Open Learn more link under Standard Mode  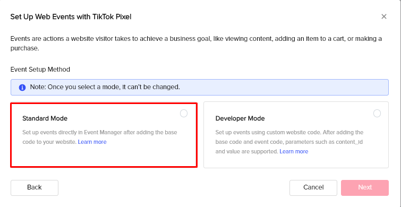point(92,142)
